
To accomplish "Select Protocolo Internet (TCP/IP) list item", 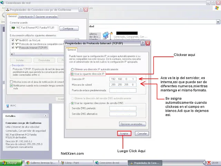I will tap(33, 48).
